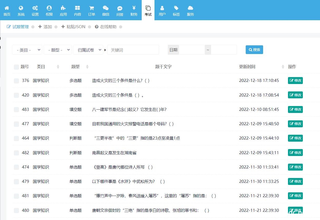Open the 设置 gears icon
This screenshot has width=320, height=220.
click(35, 8)
